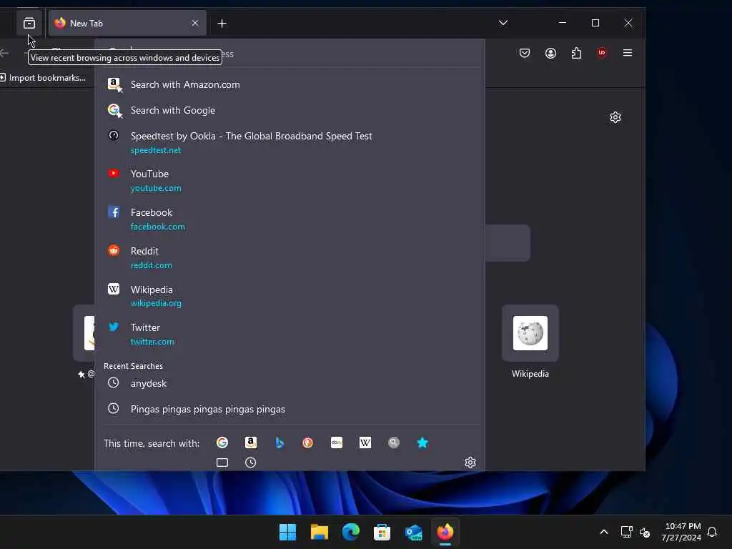732x549 pixels.
Task: Click Import bookmarks in bookmarks toolbar
Action: tap(42, 77)
